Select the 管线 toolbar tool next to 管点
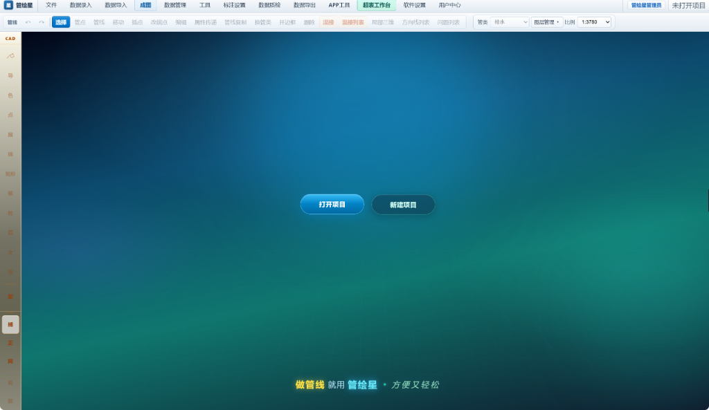 [x=99, y=22]
